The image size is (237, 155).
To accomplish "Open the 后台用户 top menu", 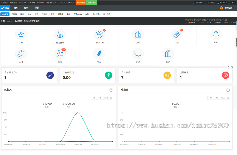I will click(22, 3).
